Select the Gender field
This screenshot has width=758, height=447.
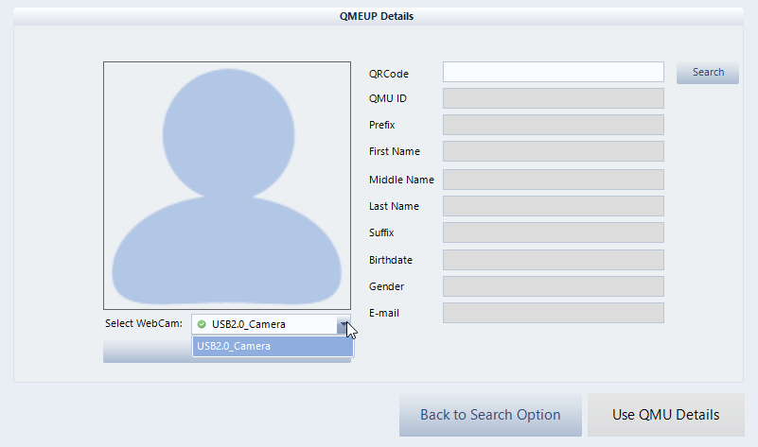point(553,286)
